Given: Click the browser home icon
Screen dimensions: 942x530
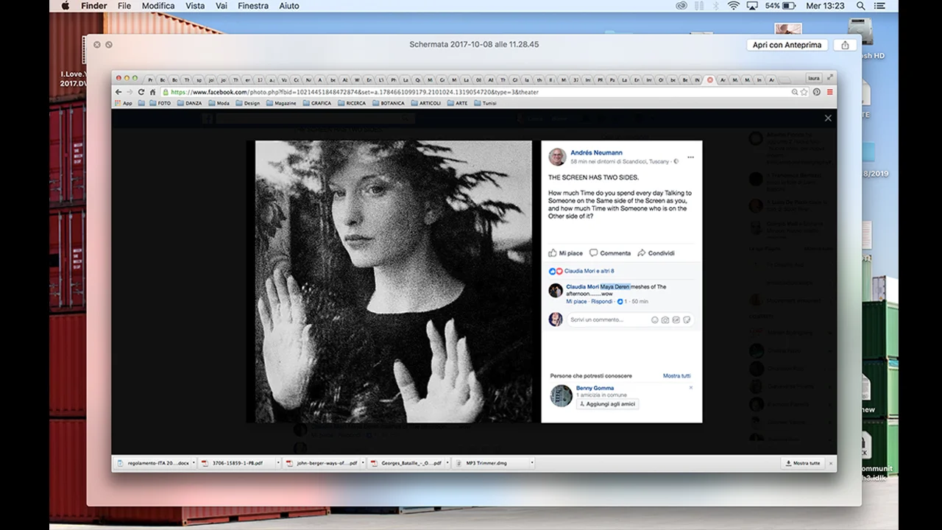Looking at the screenshot, I should 152,92.
